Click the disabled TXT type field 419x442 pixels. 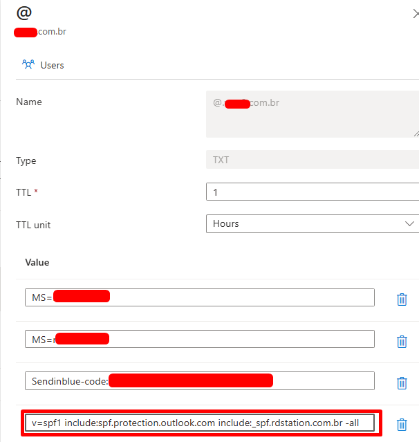click(x=313, y=160)
